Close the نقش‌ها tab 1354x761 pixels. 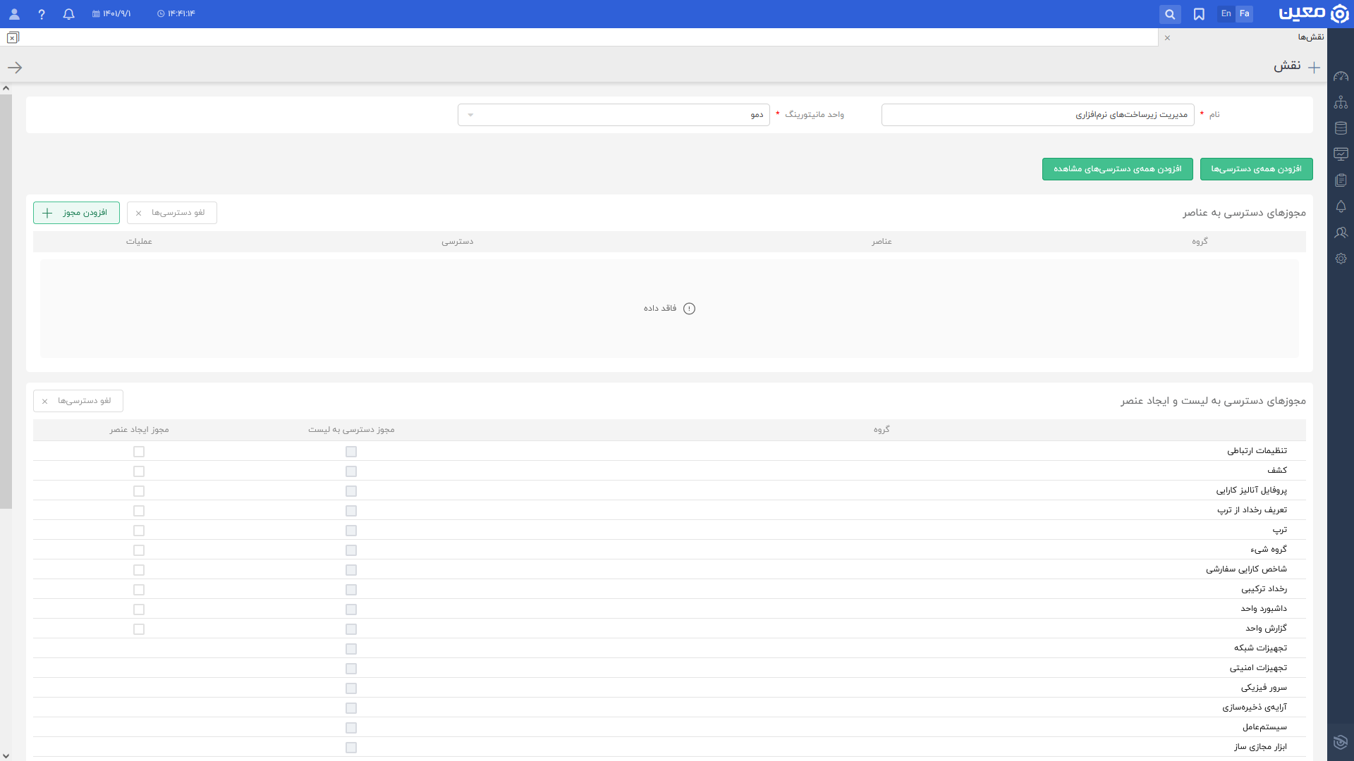click(1167, 37)
